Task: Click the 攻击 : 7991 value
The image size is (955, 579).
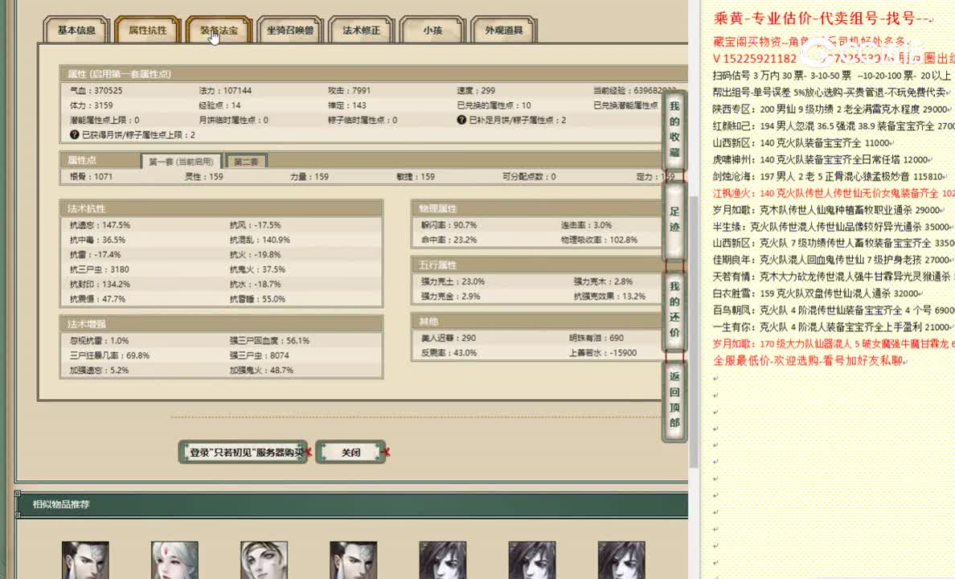Action: pyautogui.click(x=349, y=90)
